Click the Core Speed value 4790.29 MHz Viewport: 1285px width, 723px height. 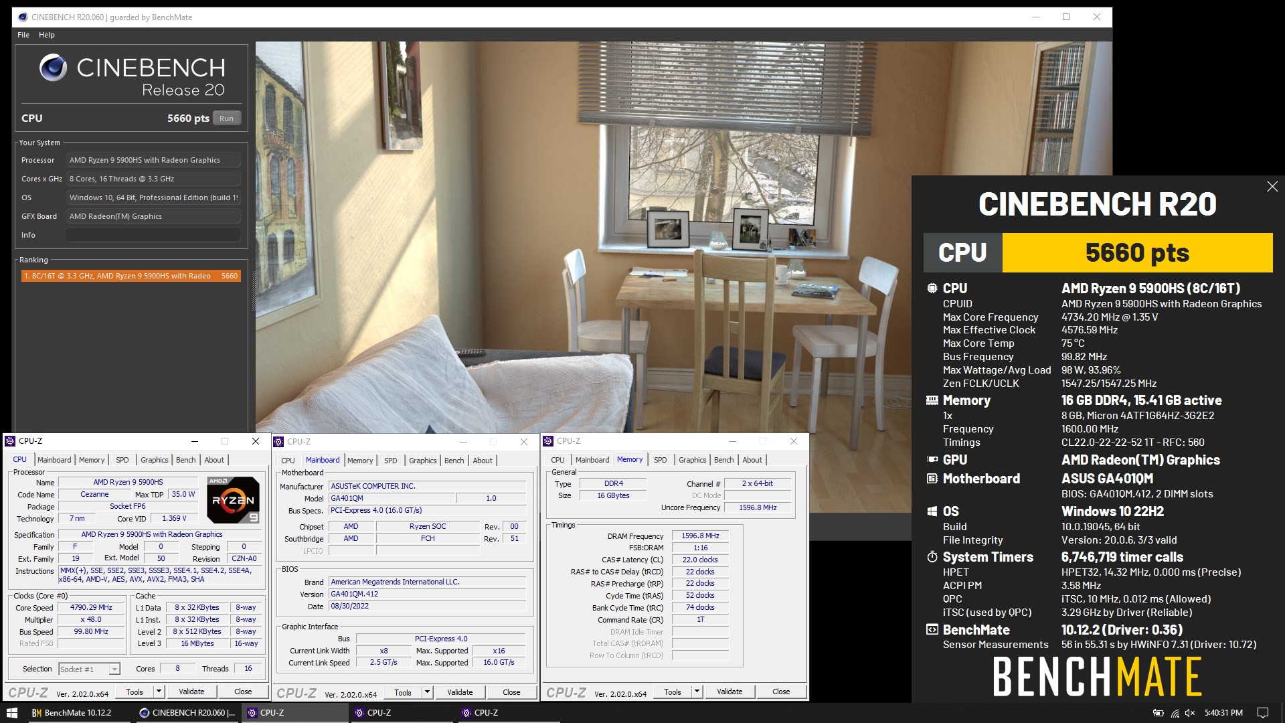pyautogui.click(x=92, y=608)
